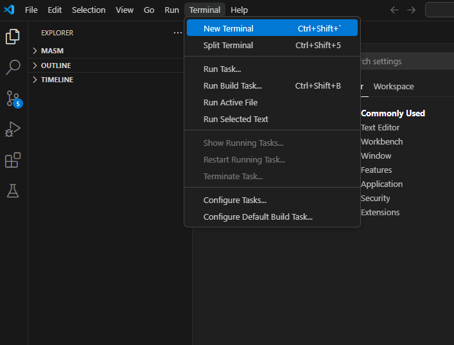Select Extensions settings category
454x345 pixels.
380,212
